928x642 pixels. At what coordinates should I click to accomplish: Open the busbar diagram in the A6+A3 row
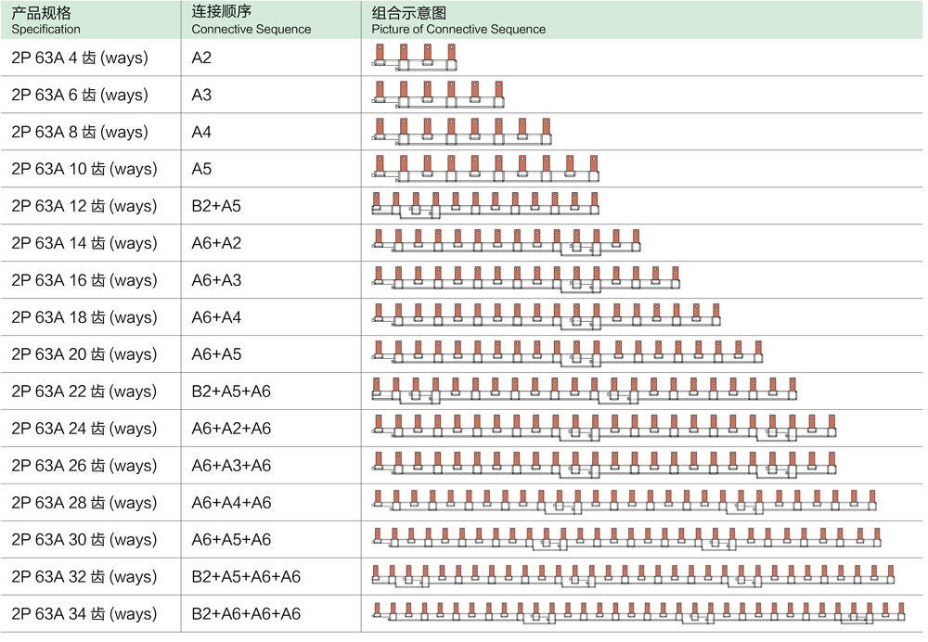[x=525, y=280]
